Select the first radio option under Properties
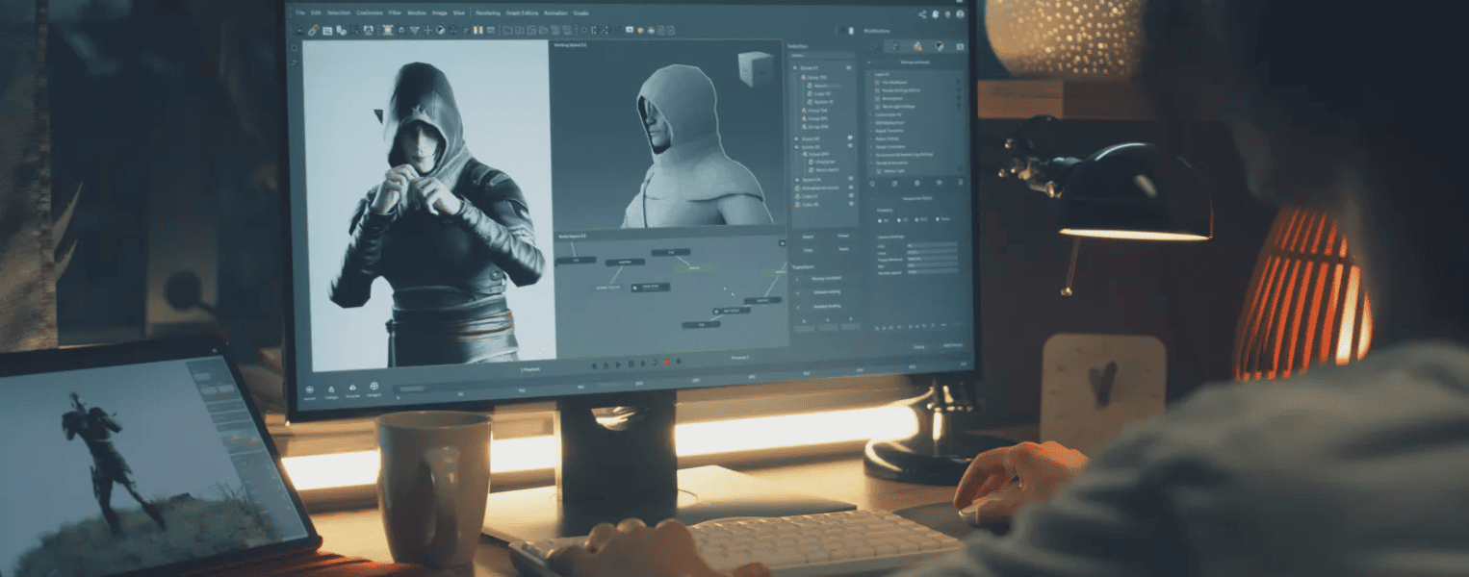This screenshot has width=1469, height=577. pyautogui.click(x=878, y=219)
